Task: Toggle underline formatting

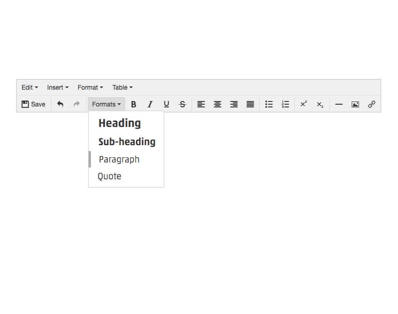Action: click(166, 104)
